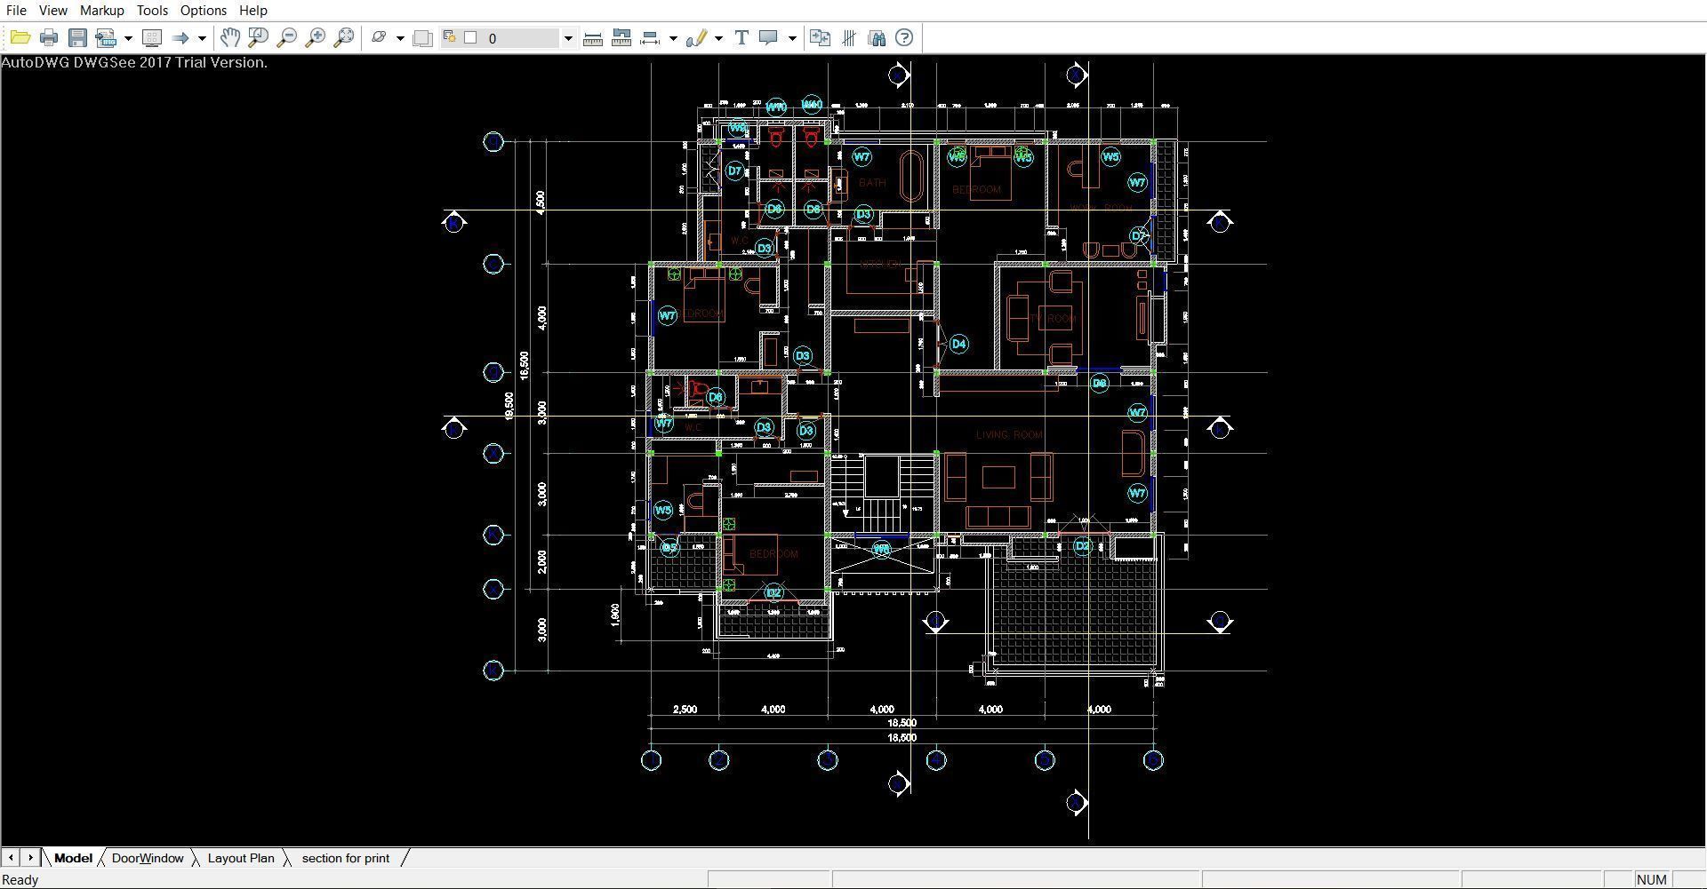Viewport: 1707px width, 889px height.
Task: Switch to the Model tab
Action: [73, 858]
